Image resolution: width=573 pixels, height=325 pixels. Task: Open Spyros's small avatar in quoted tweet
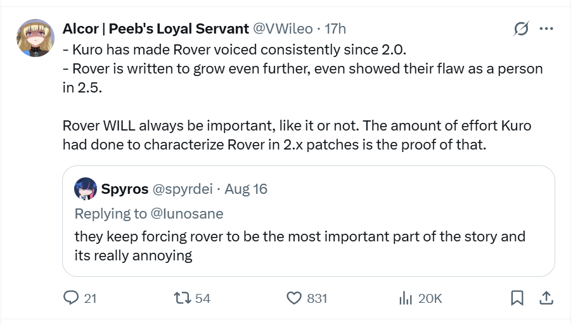[x=86, y=189]
